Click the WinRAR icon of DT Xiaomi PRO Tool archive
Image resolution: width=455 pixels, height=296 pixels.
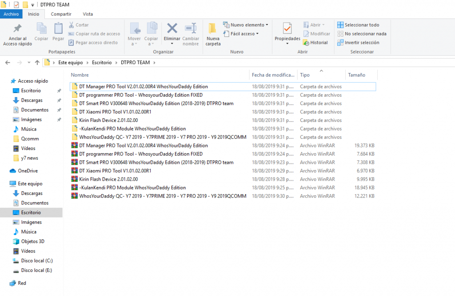(x=75, y=170)
